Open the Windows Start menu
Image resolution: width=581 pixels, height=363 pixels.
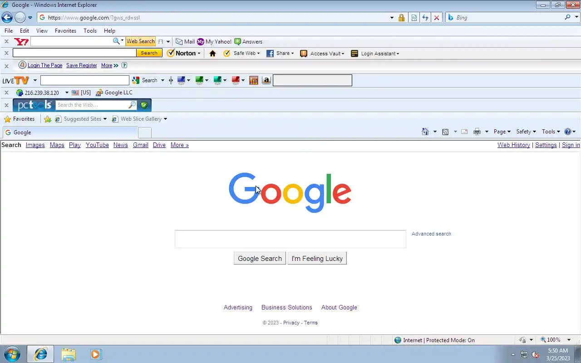[12, 354]
